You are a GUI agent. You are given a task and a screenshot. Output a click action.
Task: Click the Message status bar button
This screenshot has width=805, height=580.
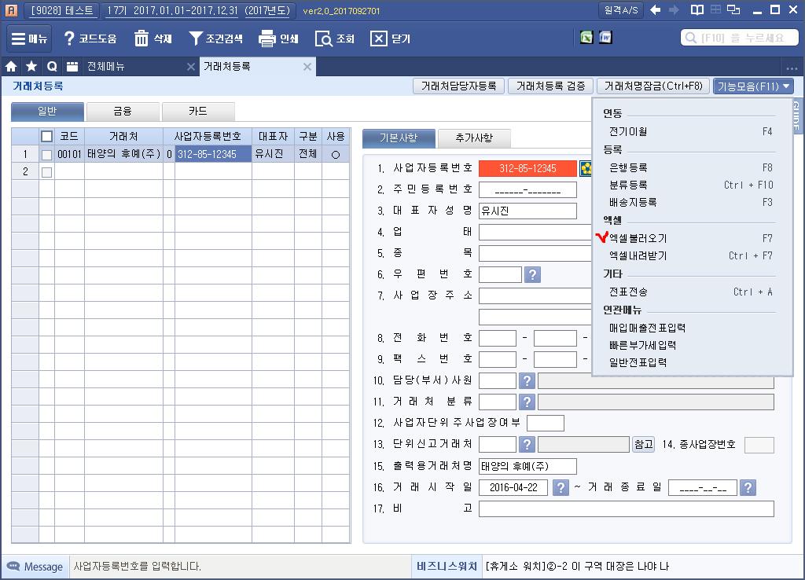point(35,567)
